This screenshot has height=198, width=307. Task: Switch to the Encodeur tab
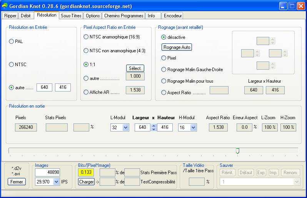click(x=172, y=16)
